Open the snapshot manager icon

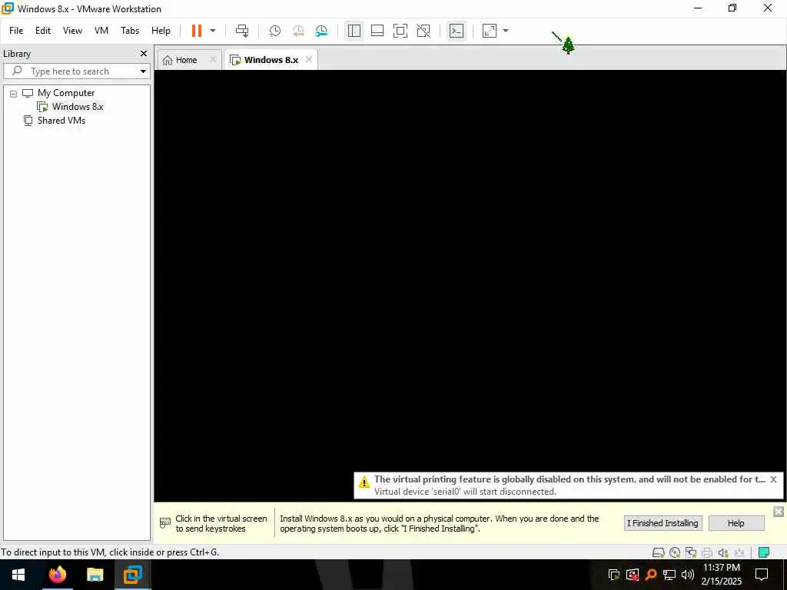pos(321,31)
